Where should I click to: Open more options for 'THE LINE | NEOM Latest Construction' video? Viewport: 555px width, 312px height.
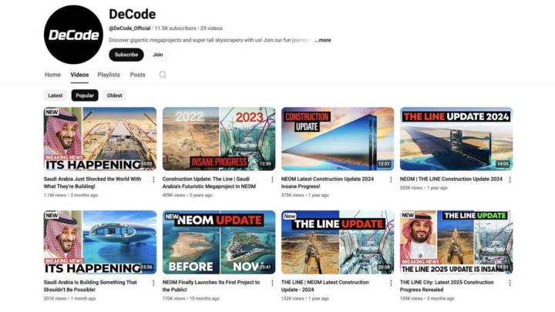point(391,283)
